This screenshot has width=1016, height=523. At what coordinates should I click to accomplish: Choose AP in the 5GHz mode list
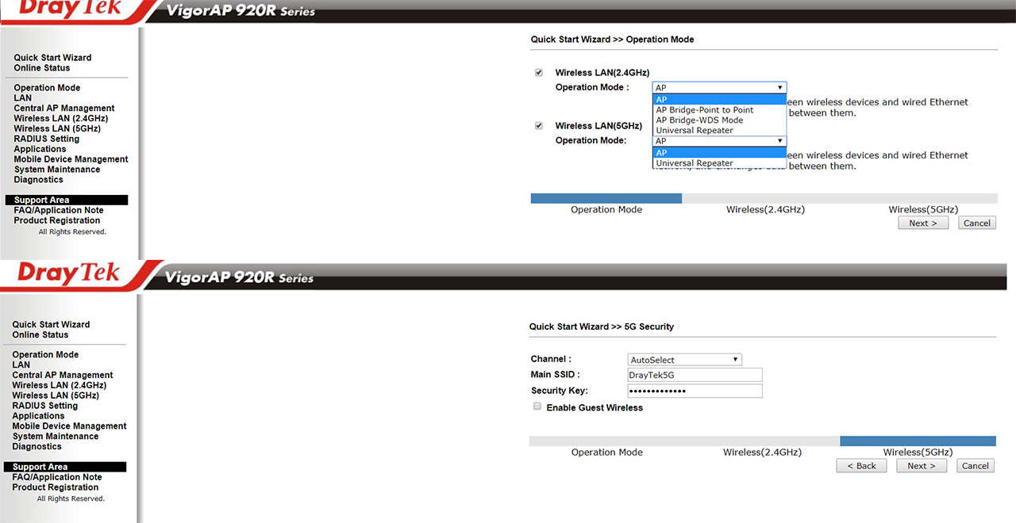click(719, 153)
